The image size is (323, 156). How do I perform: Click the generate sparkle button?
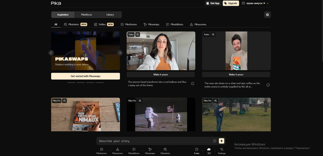point(222,141)
